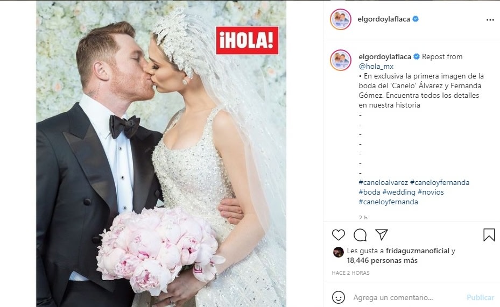Open fridaguzmanoficial's profile link
This screenshot has height=307, width=500.
point(418,251)
